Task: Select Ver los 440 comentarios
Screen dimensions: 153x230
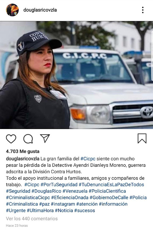Action: [32, 218]
